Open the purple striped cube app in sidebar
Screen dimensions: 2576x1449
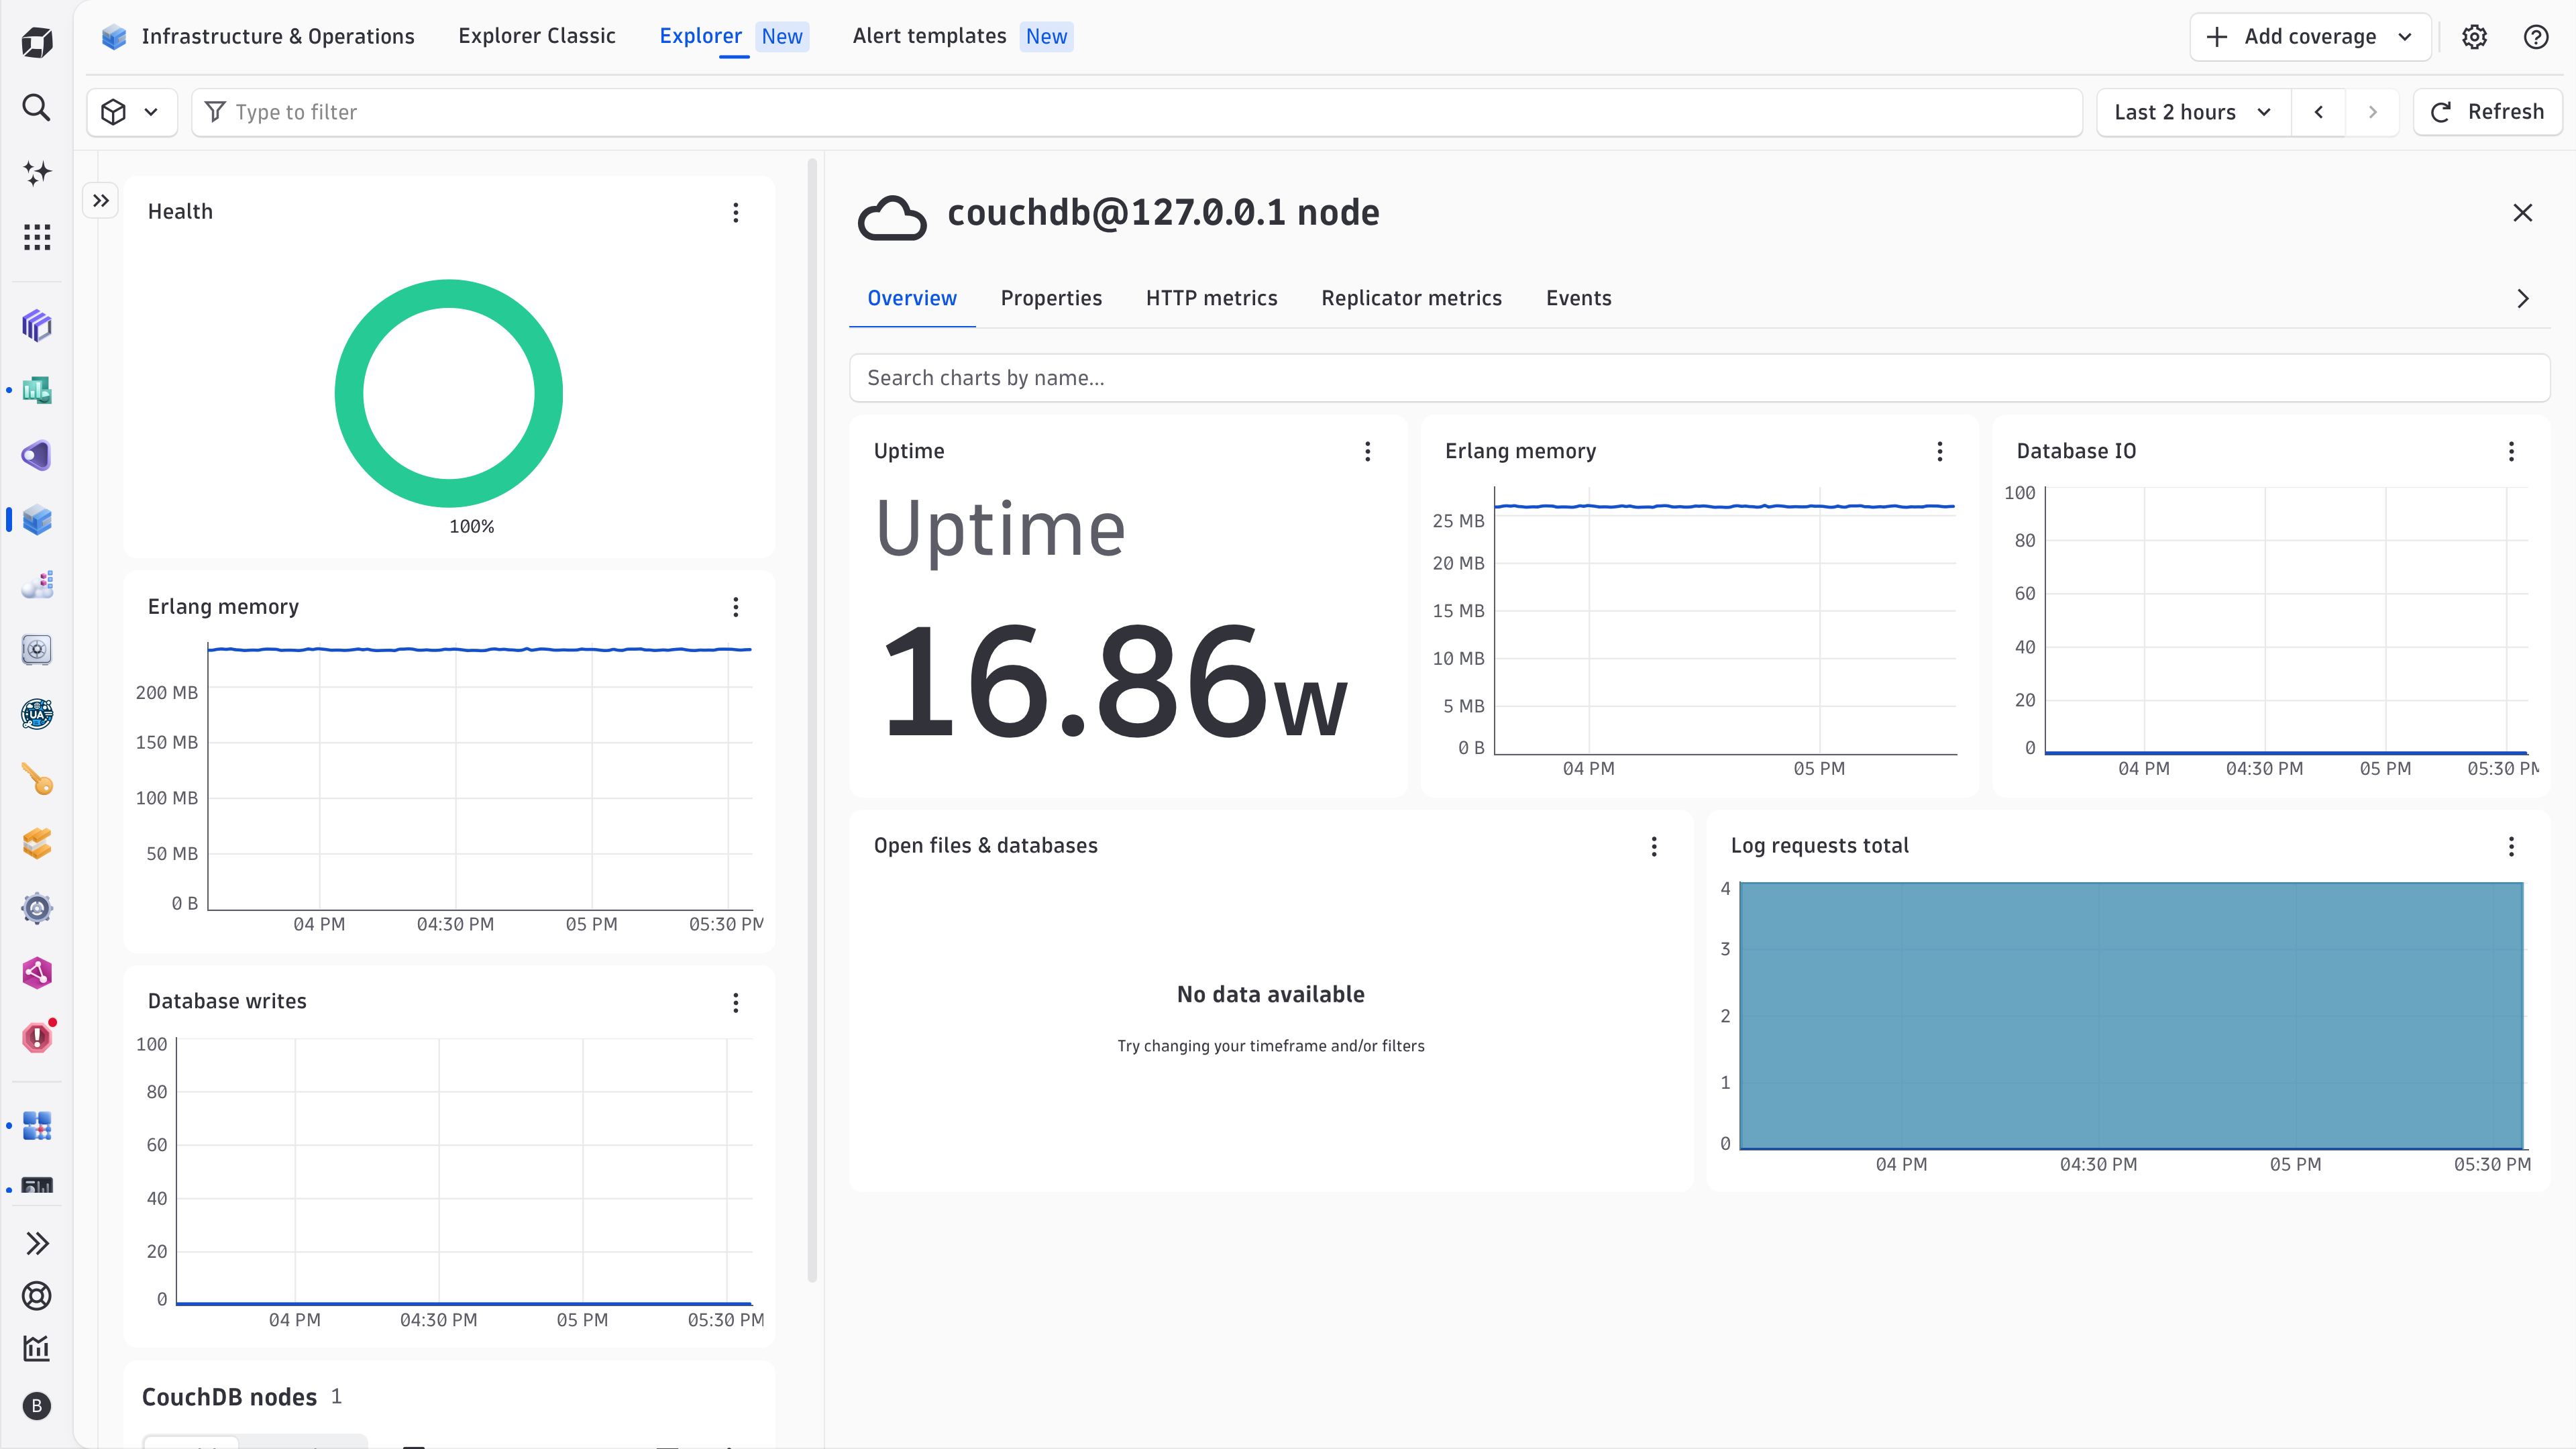pyautogui.click(x=37, y=325)
